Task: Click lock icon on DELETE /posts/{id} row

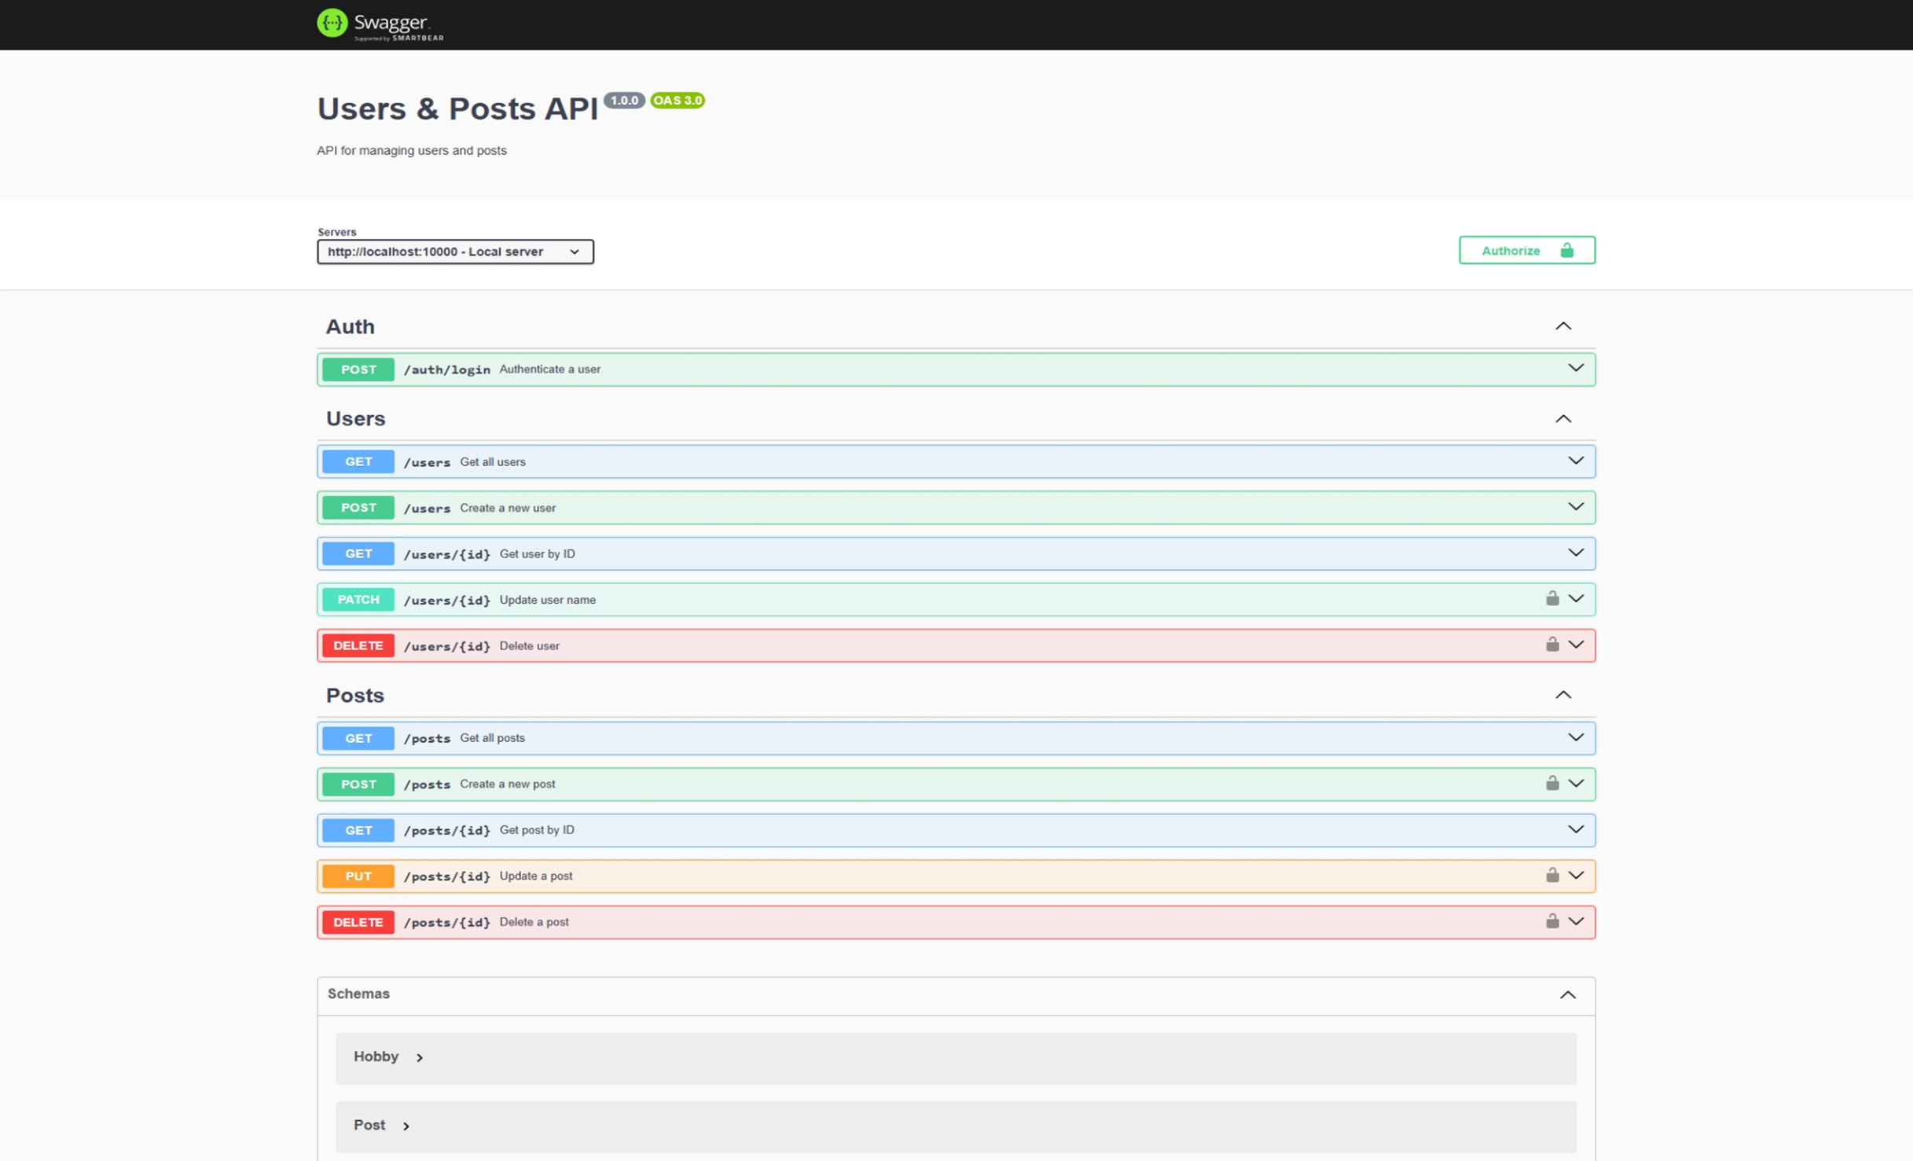Action: point(1551,921)
